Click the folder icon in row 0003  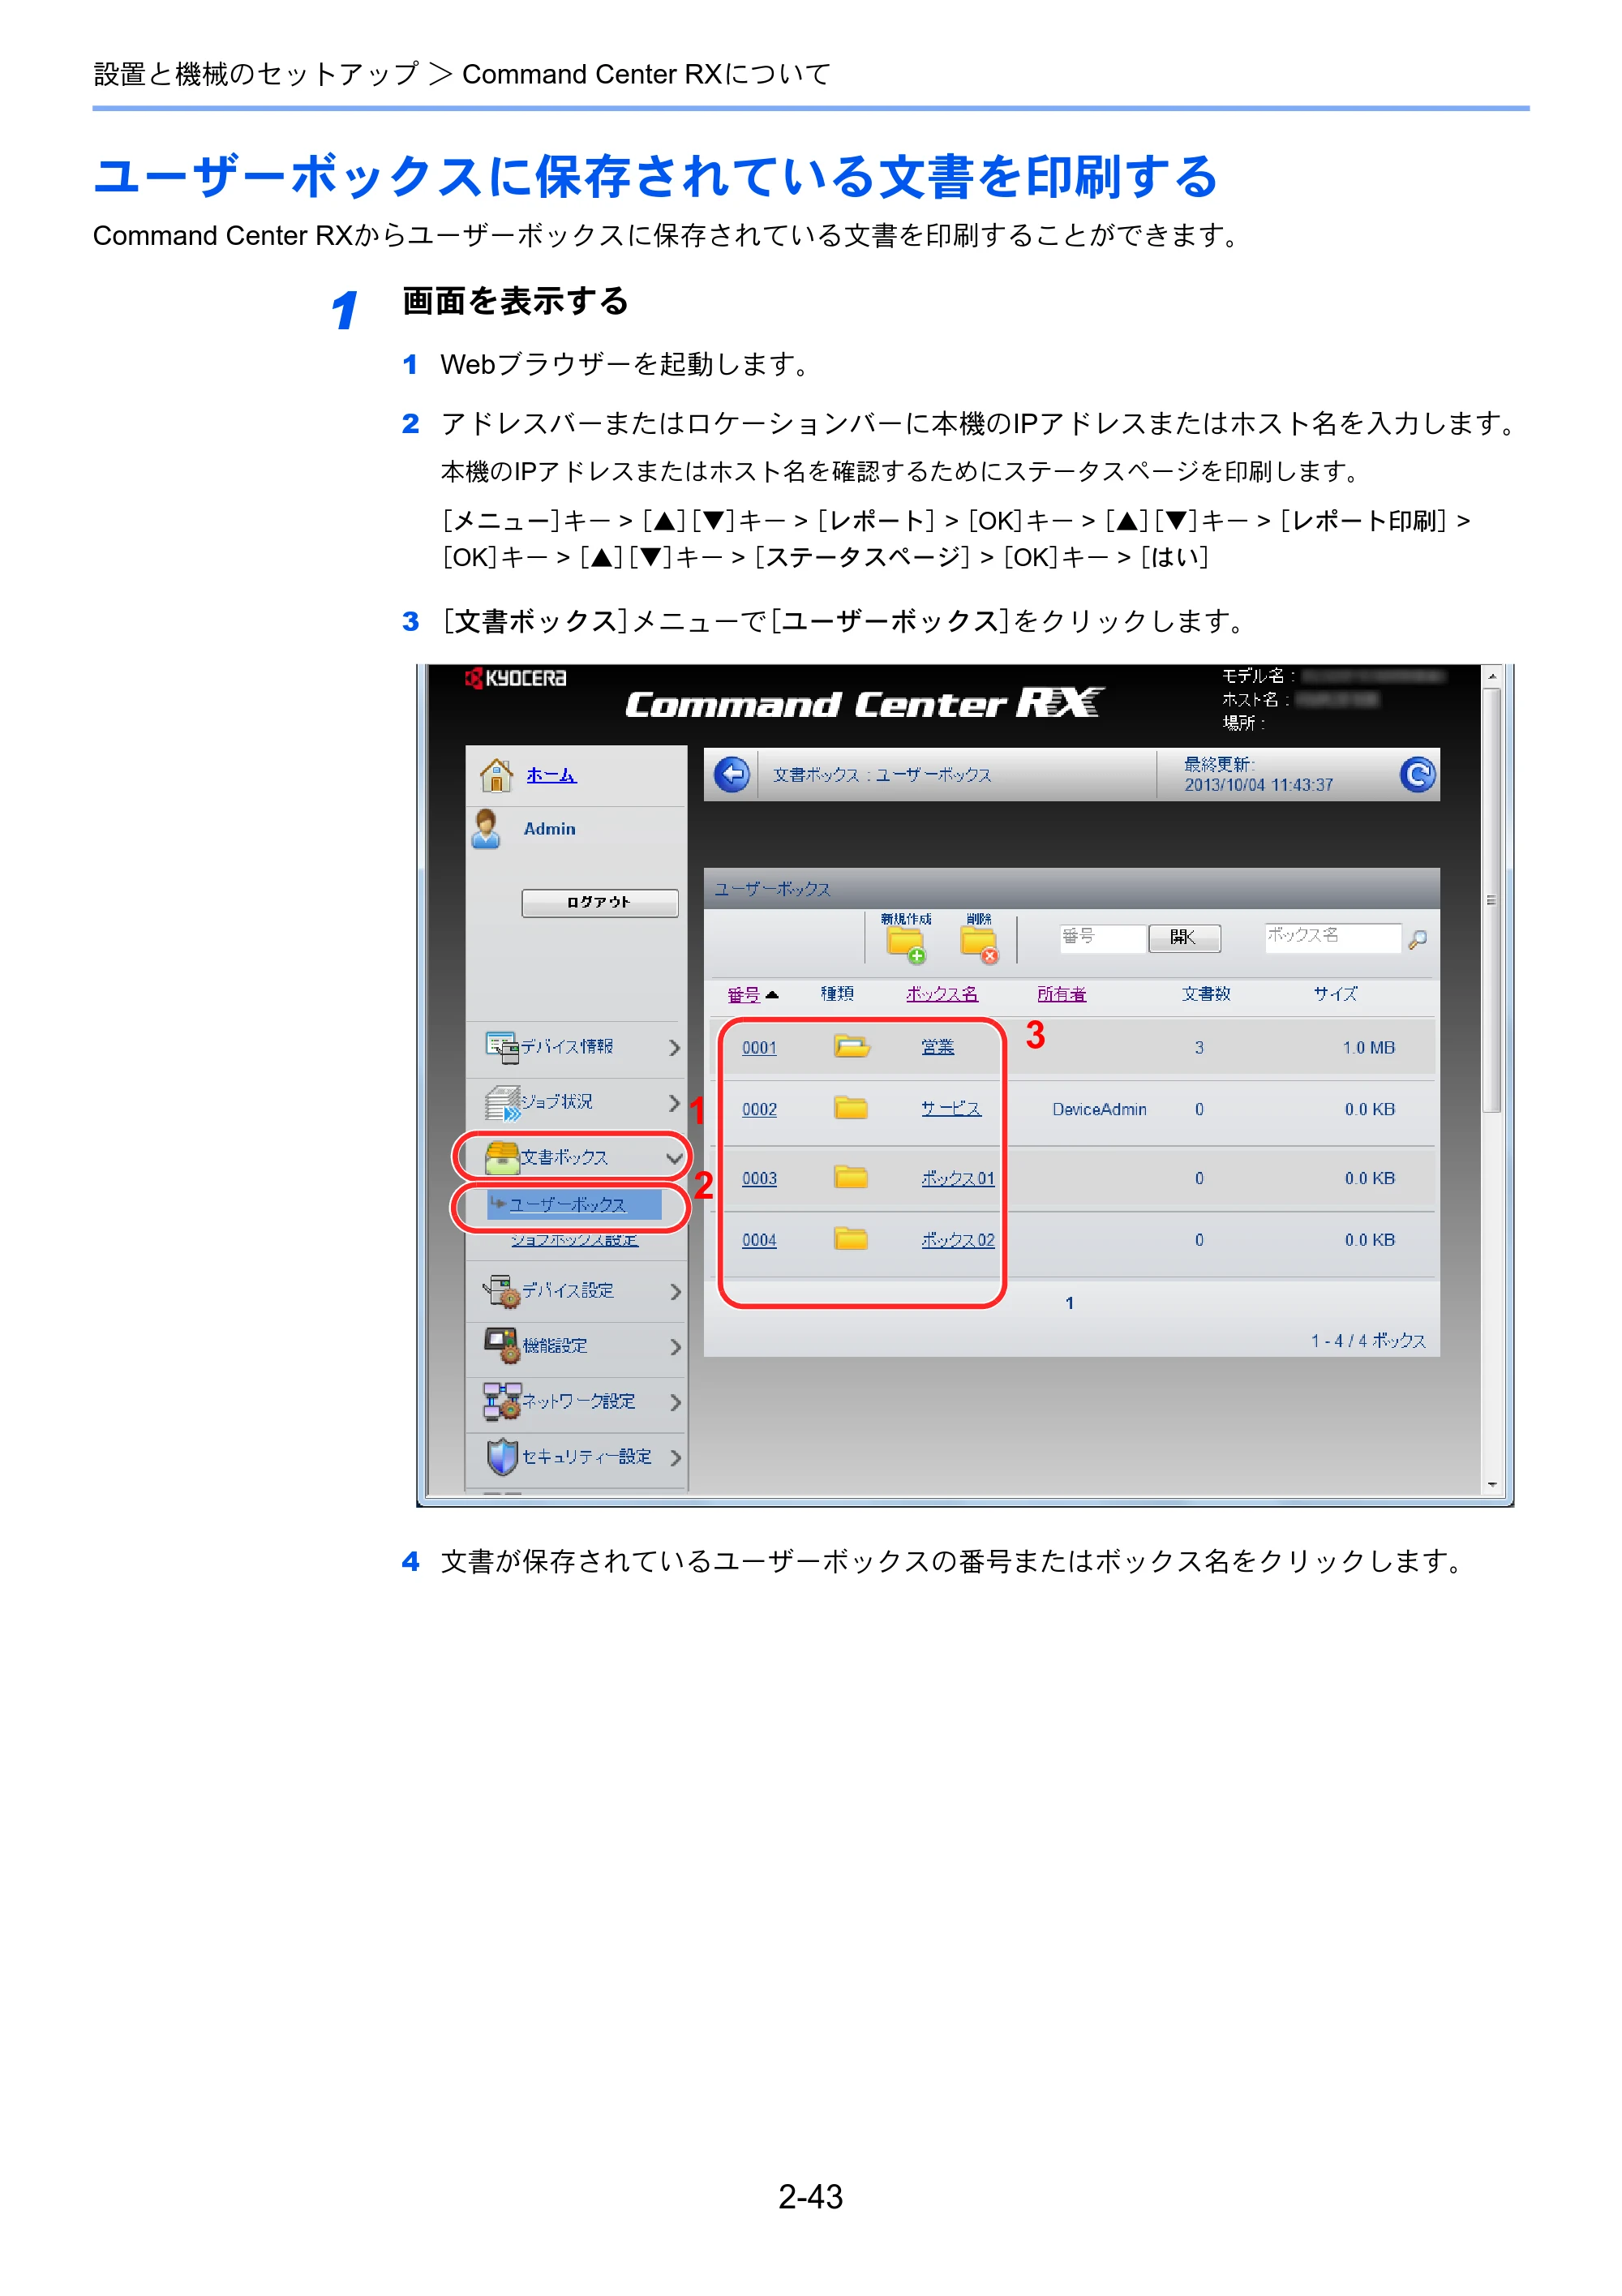pos(851,1177)
